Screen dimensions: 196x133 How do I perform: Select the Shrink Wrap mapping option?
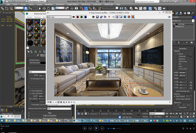point(177,61)
